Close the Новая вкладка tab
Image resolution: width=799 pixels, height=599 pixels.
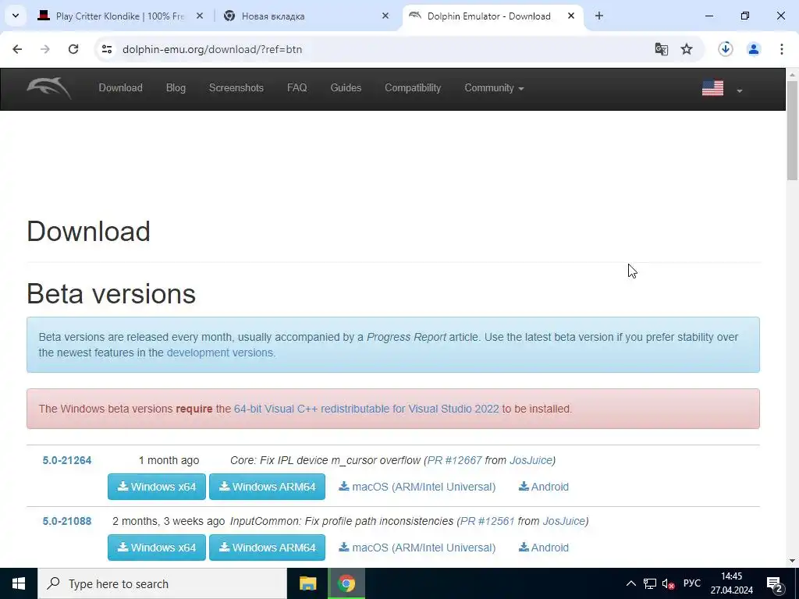(x=385, y=16)
